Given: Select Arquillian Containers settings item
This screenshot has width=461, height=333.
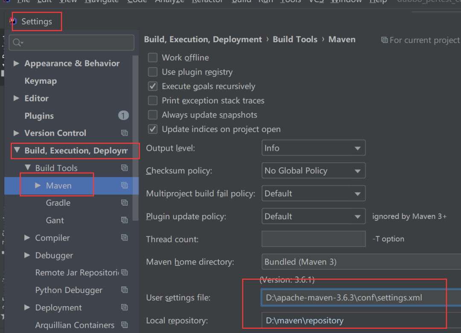Looking at the screenshot, I should coord(75,325).
